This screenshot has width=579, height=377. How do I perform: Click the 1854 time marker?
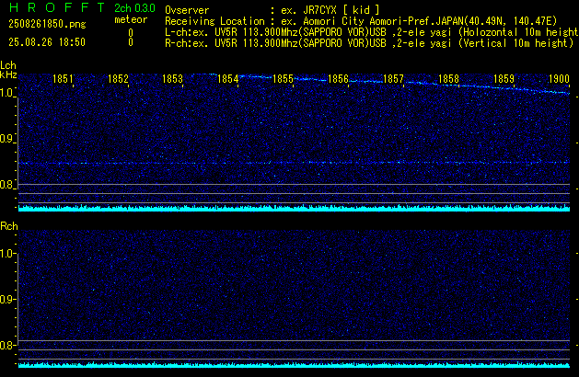click(228, 79)
